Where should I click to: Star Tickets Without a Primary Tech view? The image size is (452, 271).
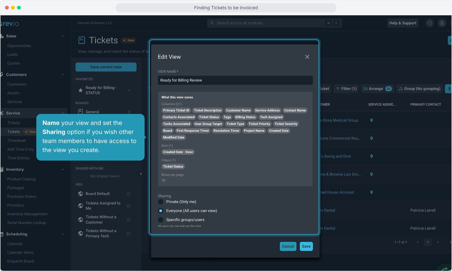click(129, 233)
